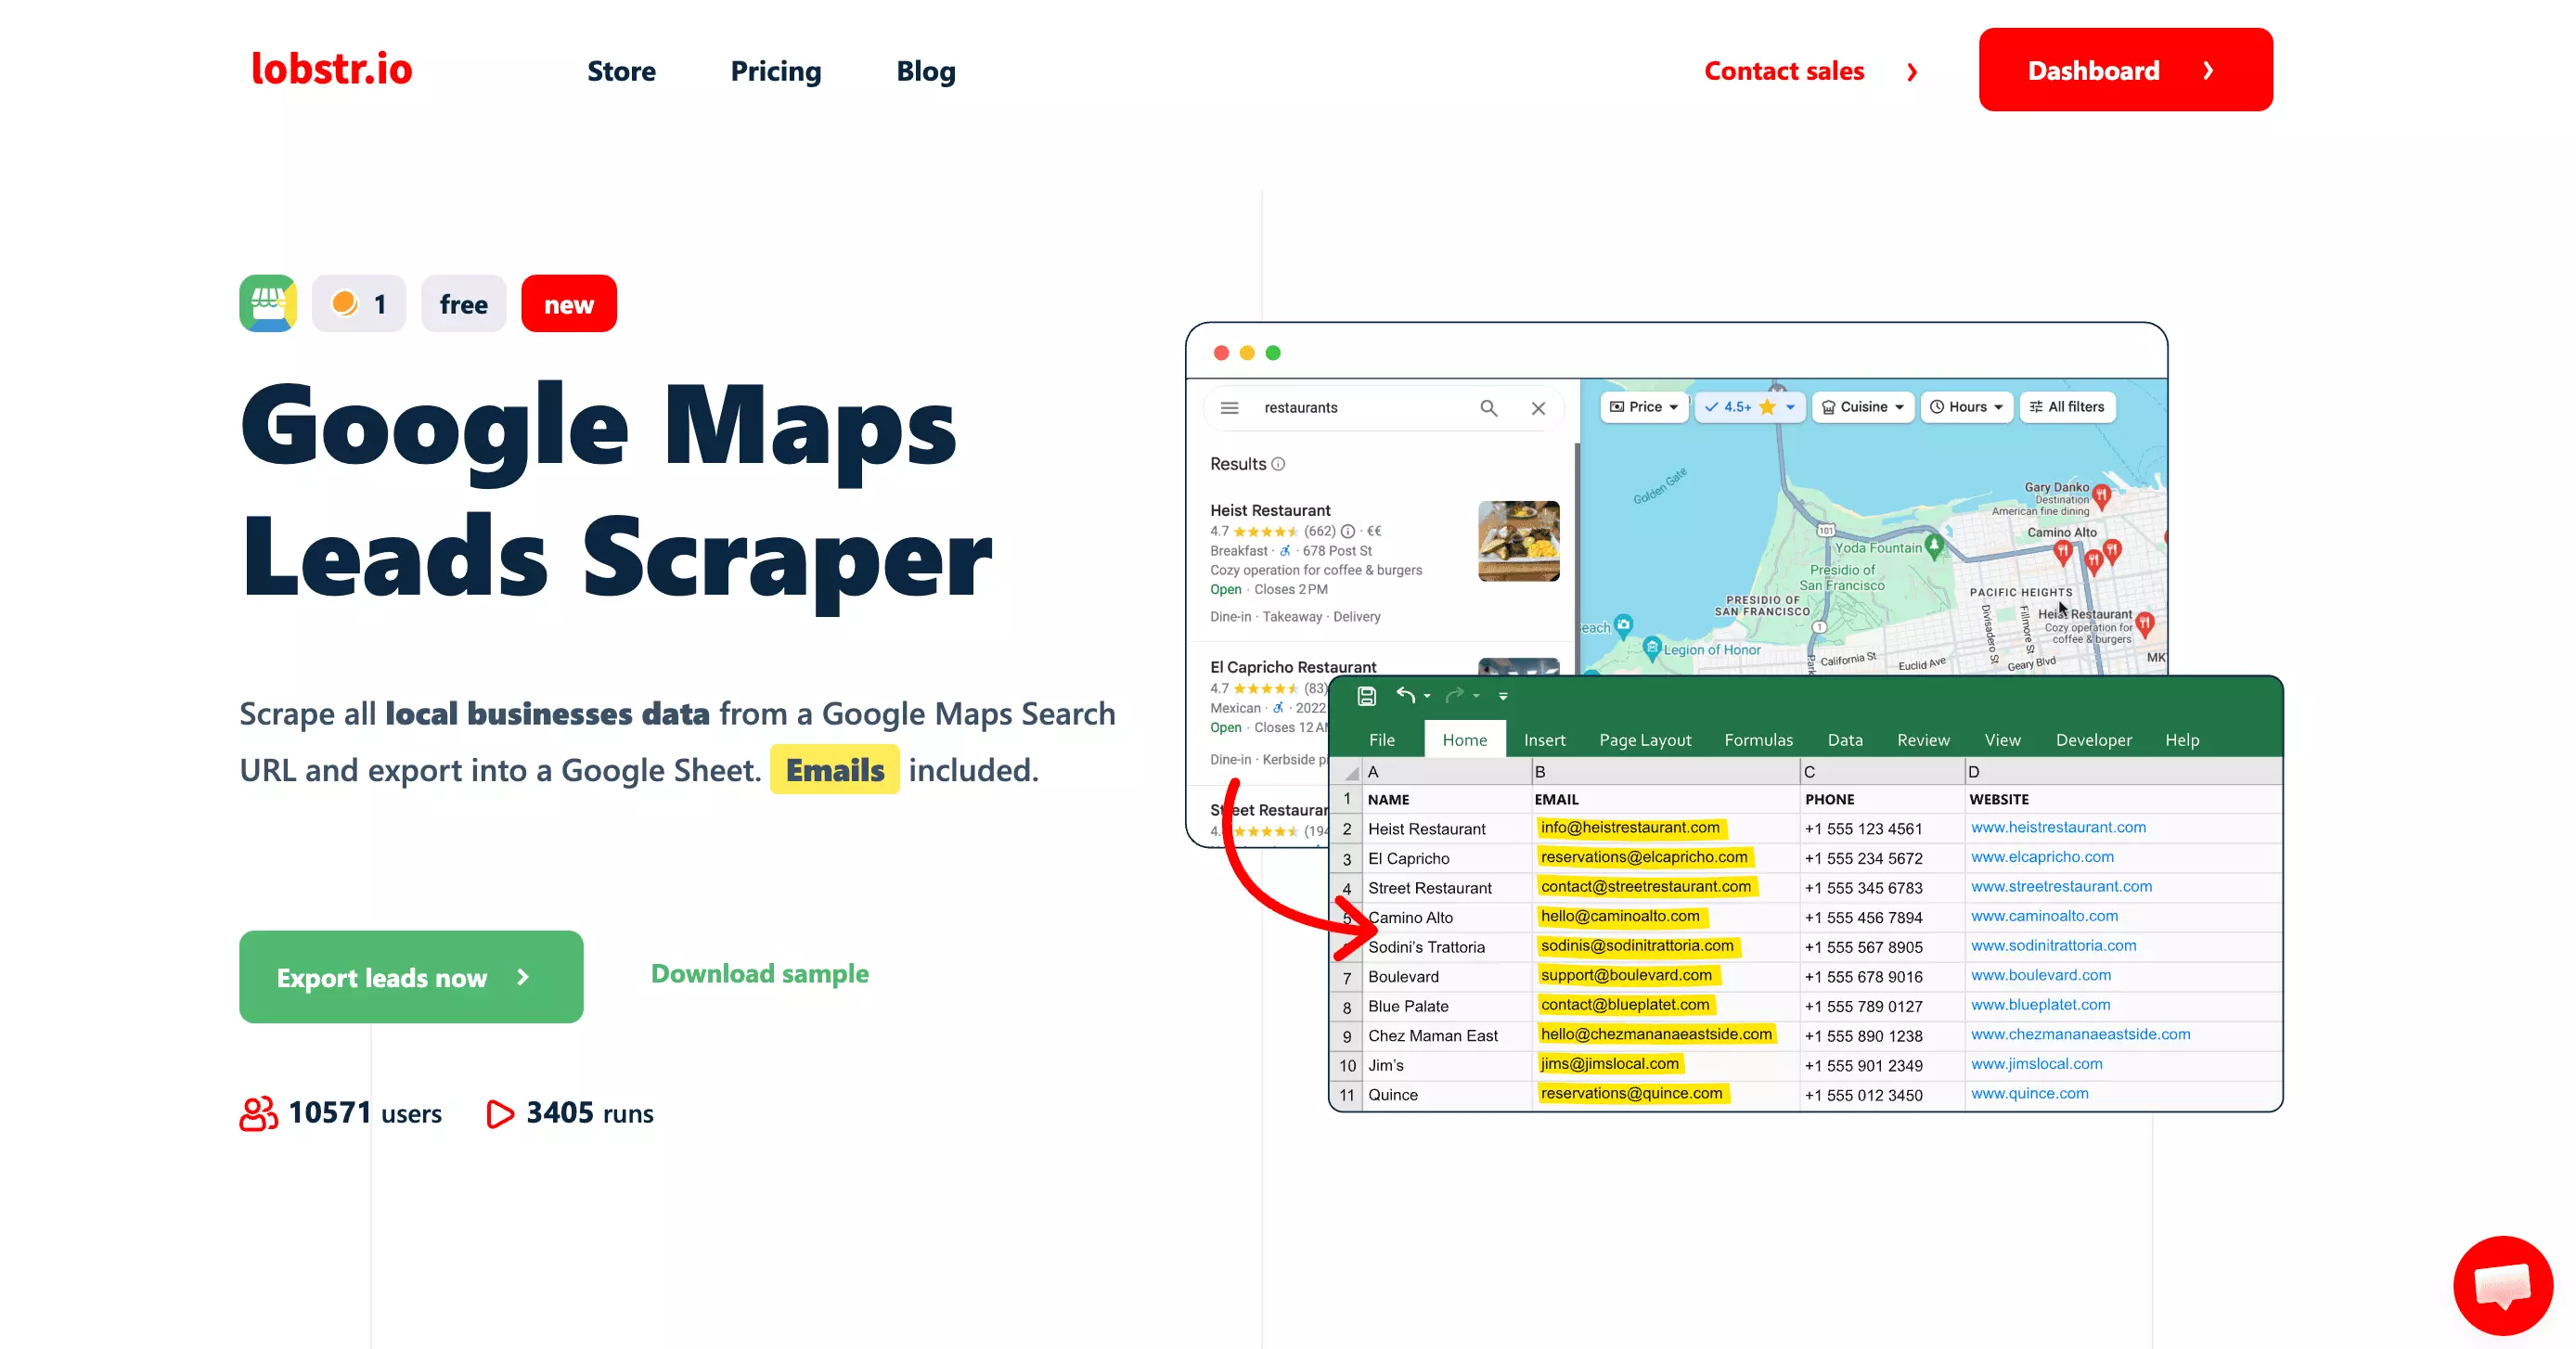Click the runs play icon
Viewport: 2576px width, 1349px height.
coord(499,1114)
